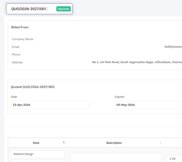Click the Email label
This screenshot has width=182, height=162.
point(15,47)
